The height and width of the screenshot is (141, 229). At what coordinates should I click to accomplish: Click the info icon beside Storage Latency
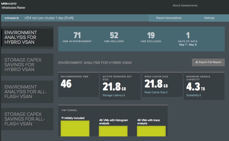124,95
